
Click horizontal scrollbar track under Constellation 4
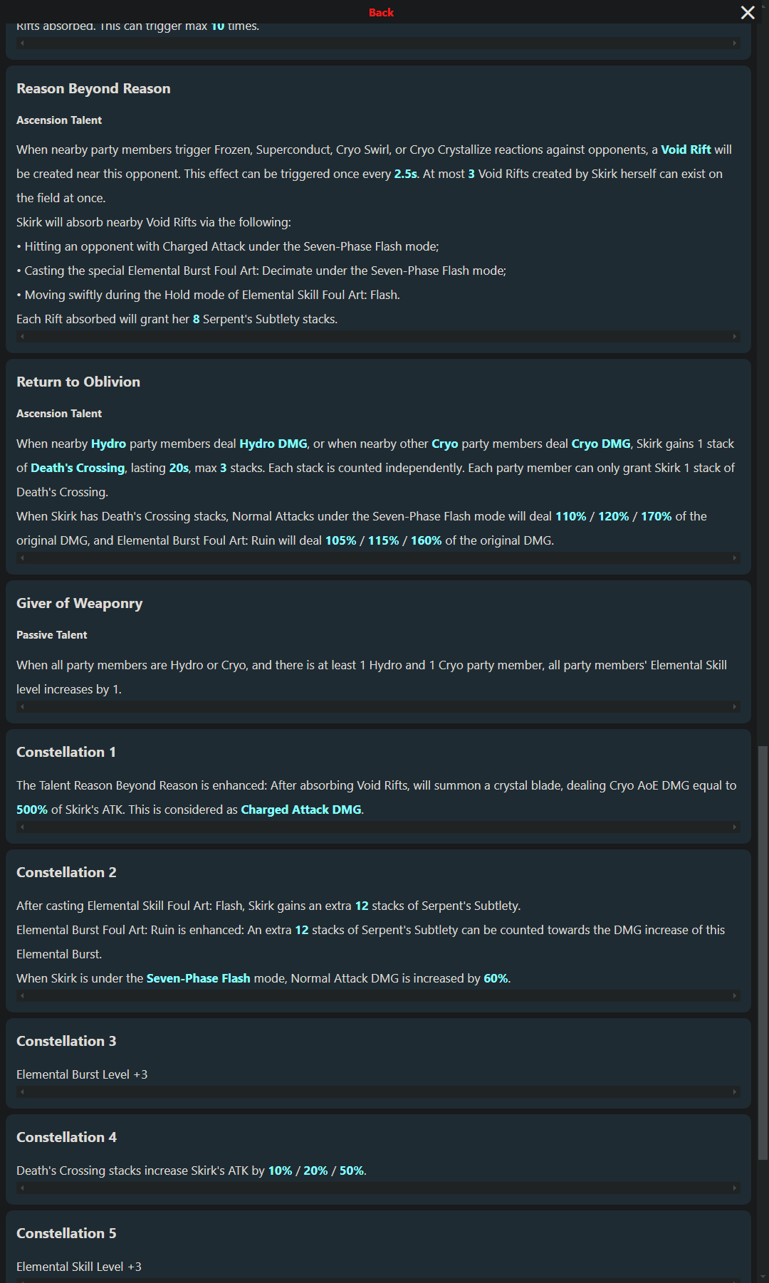[378, 1188]
